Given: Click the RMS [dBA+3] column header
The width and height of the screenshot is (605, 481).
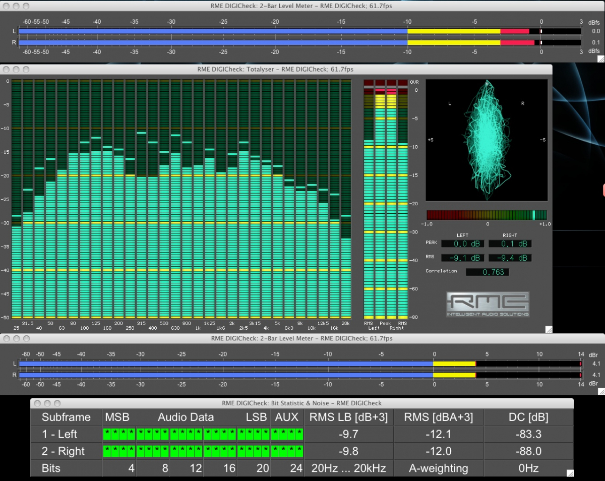Looking at the screenshot, I should (438, 417).
